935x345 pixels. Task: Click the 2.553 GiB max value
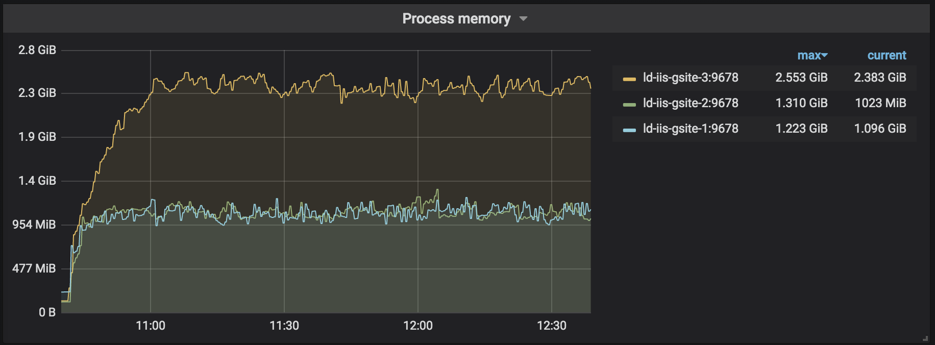coord(801,78)
